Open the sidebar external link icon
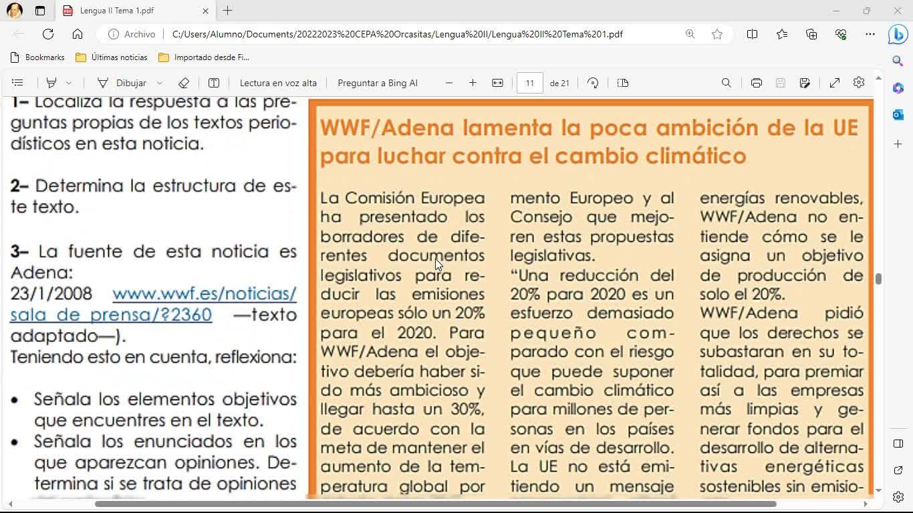The width and height of the screenshot is (913, 513). (x=898, y=471)
